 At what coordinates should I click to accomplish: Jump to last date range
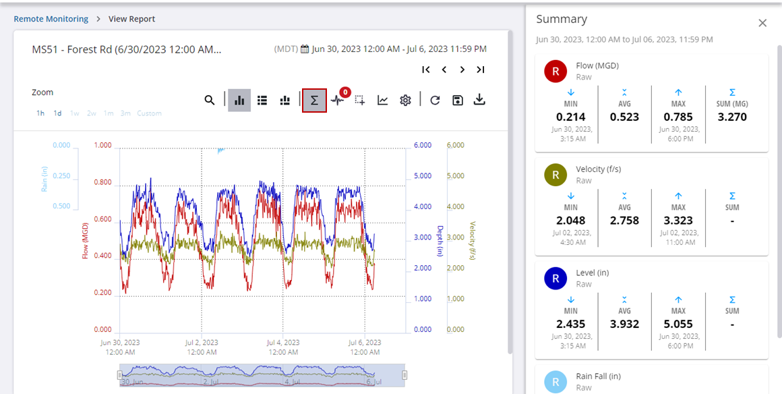click(480, 69)
